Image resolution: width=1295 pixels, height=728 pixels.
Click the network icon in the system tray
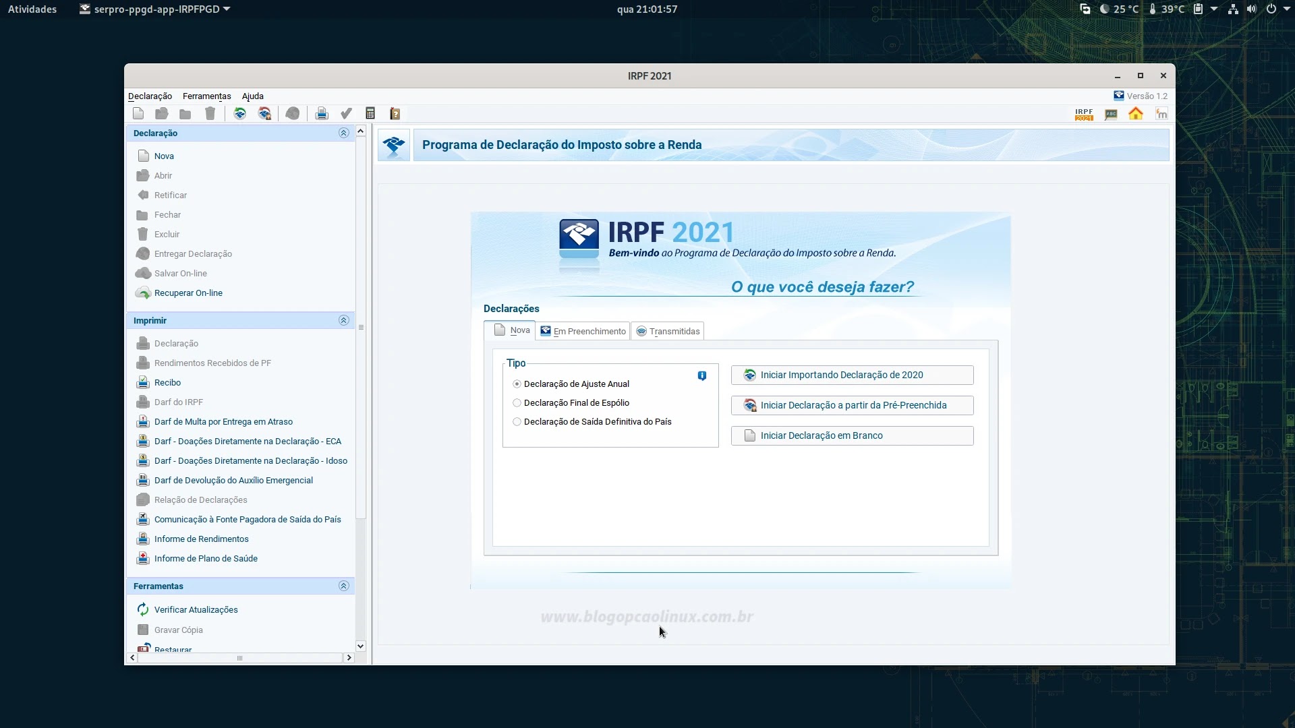pos(1233,9)
